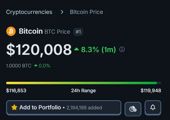Click the #1 rank badge
This screenshot has height=120, width=170.
(78, 32)
